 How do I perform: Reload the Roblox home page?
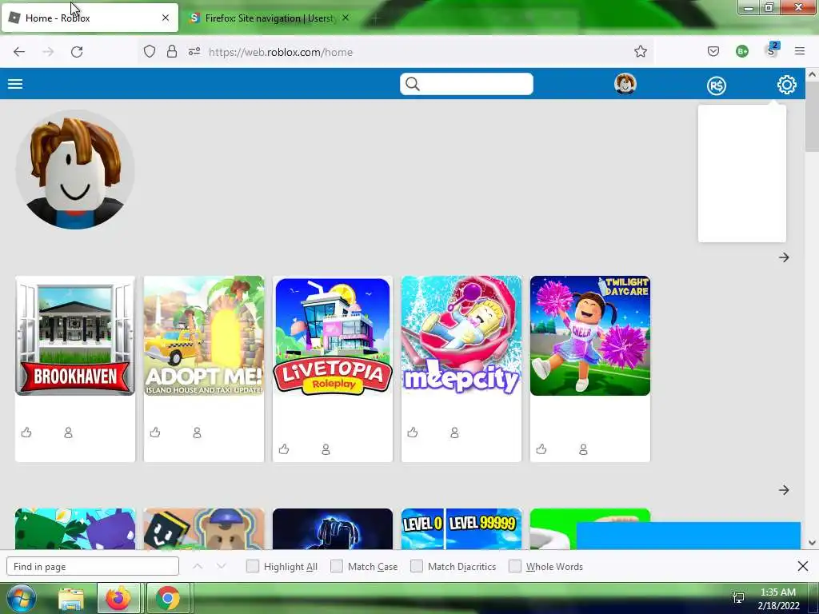[77, 52]
